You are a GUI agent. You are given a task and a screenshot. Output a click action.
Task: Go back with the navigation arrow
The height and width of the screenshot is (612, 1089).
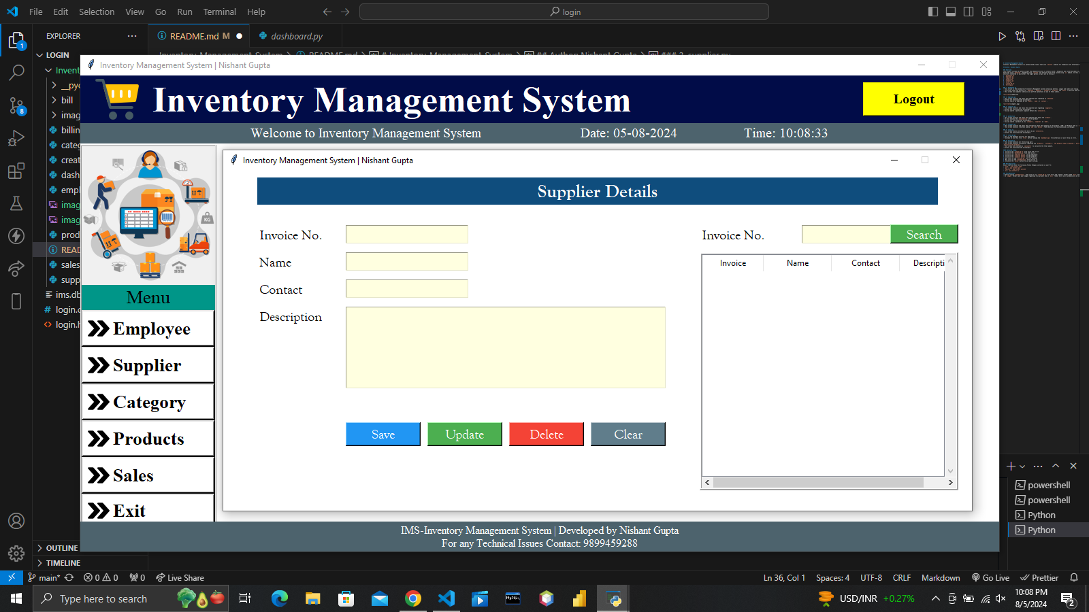[x=327, y=12]
